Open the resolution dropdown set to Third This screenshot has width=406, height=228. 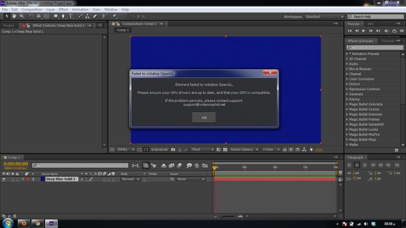[x=202, y=149]
